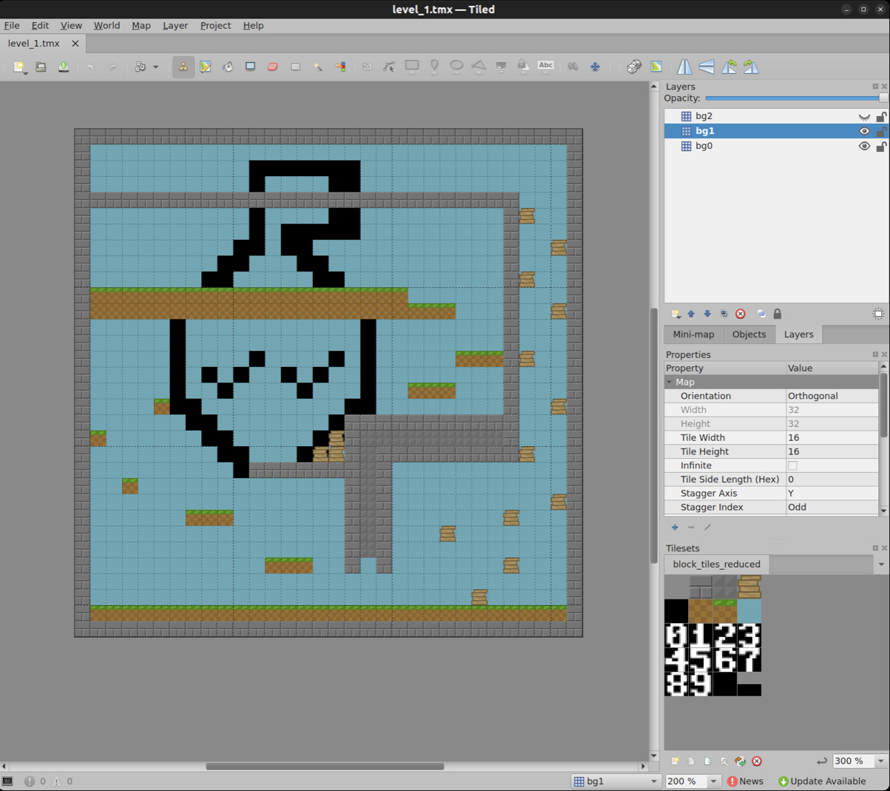Remove the selected layer
Viewport: 890px width, 791px height.
click(740, 314)
